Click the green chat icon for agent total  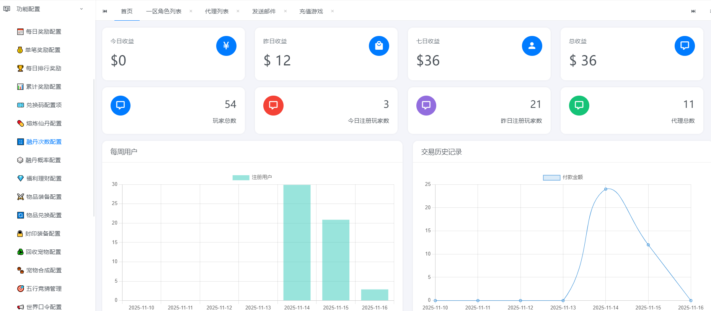[579, 105]
